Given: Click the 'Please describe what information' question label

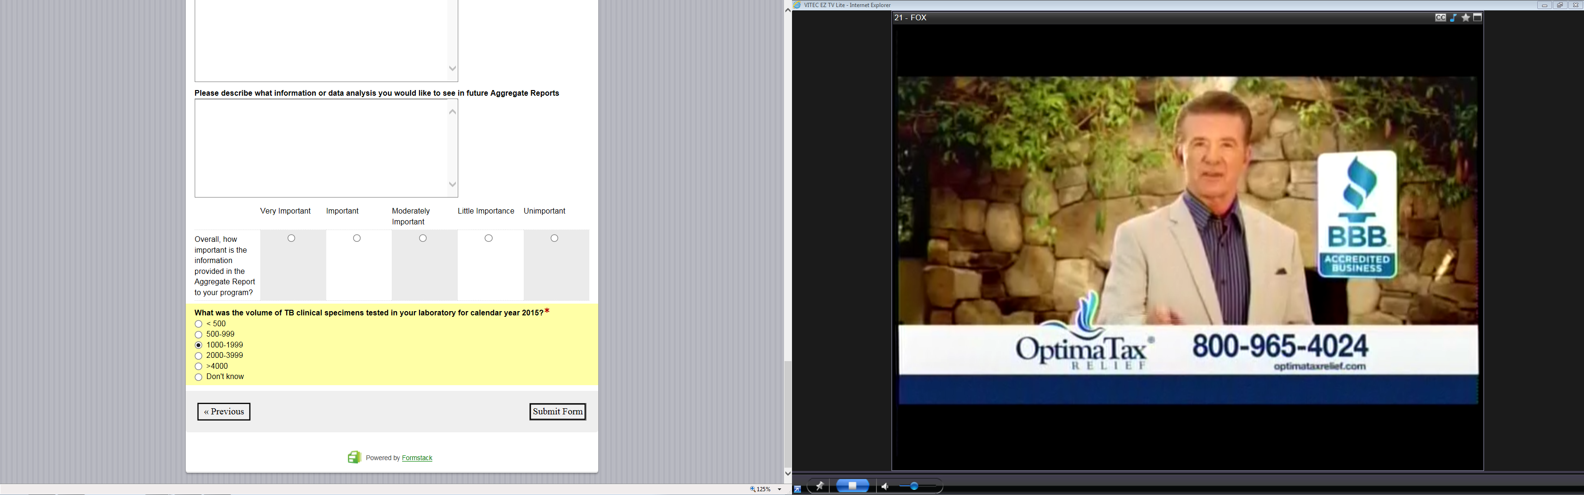Looking at the screenshot, I should (x=377, y=93).
